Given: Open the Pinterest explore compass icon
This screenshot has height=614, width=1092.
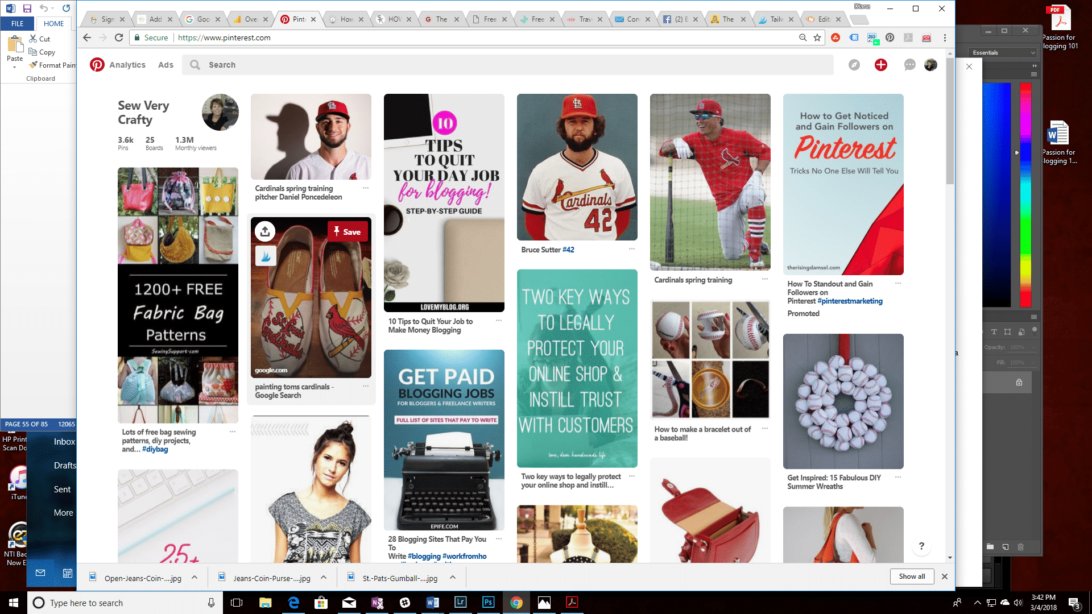Looking at the screenshot, I should coord(854,65).
